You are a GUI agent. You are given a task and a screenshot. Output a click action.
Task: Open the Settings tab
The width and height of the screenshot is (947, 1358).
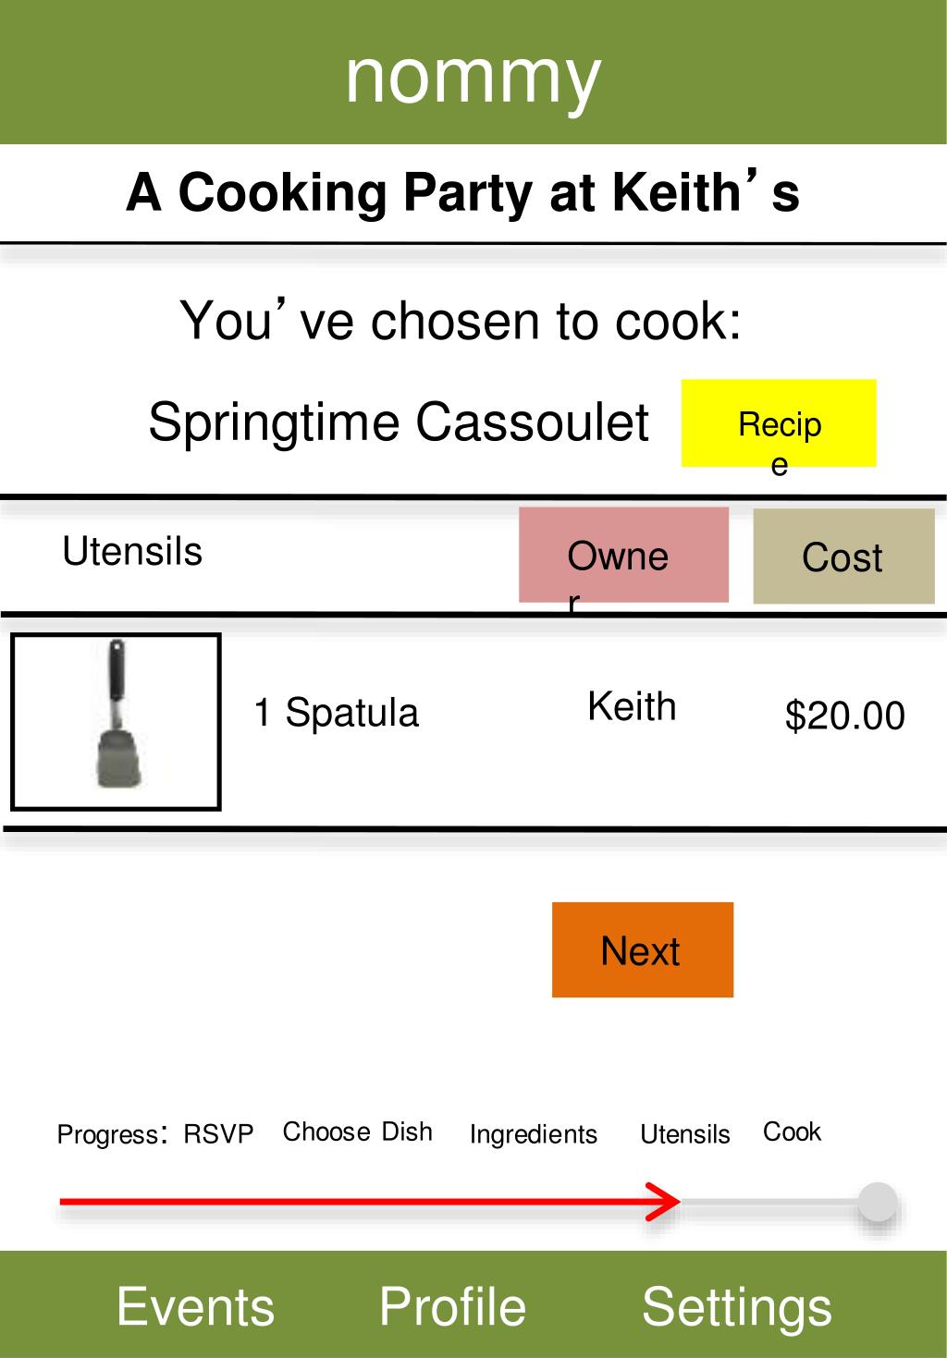coord(737,1308)
